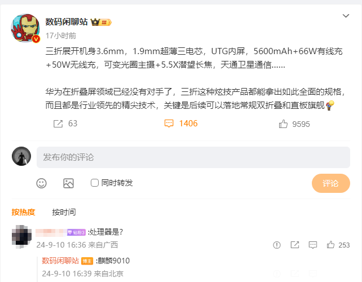Click the image upload icon
Screen dimensions: 362x282
coord(68,183)
